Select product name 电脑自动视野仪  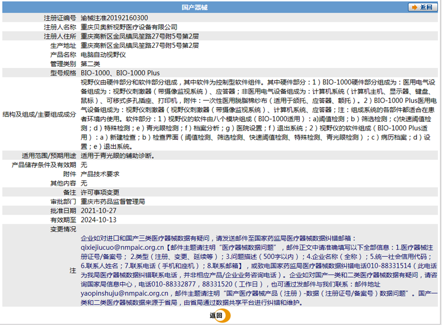(x=103, y=55)
